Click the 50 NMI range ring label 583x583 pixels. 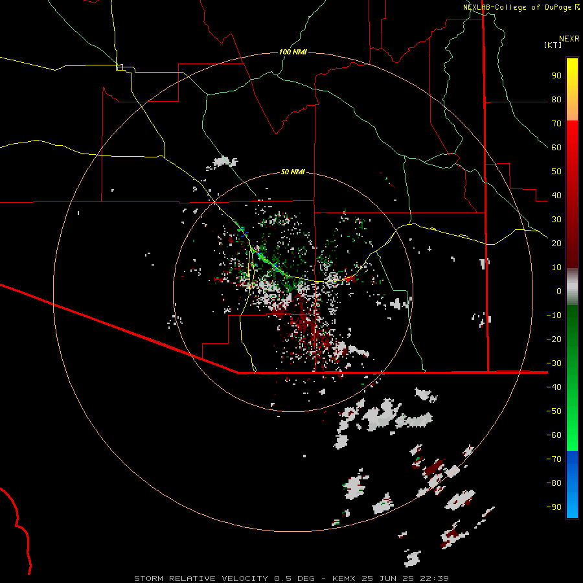[x=293, y=172]
